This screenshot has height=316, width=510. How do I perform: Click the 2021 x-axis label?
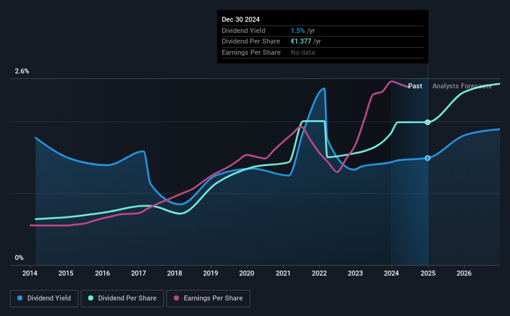coord(283,273)
